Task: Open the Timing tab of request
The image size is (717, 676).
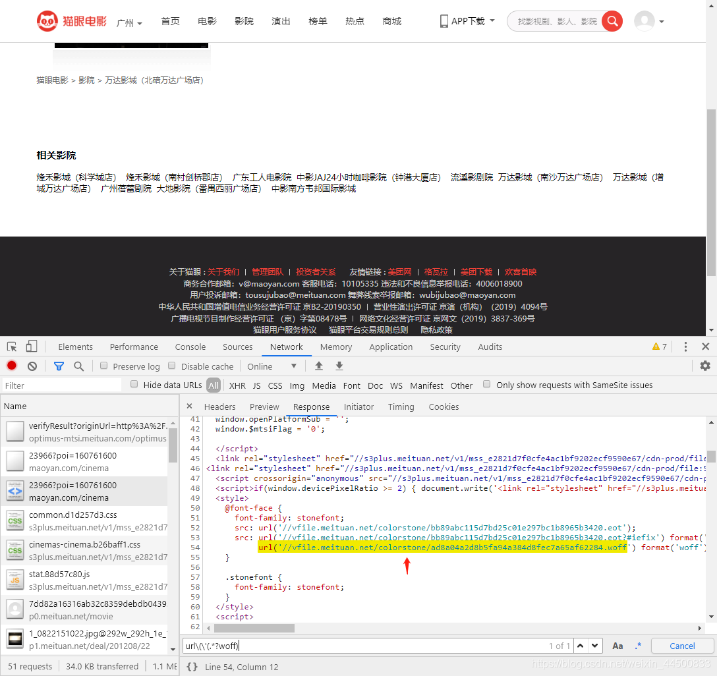Action: point(401,407)
